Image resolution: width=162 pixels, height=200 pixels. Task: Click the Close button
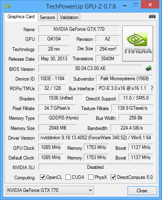pos(142,191)
